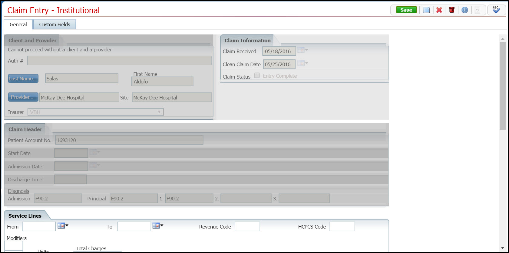The height and width of the screenshot is (253, 509).
Task: Click the Diagnosis link
Action: (x=18, y=191)
